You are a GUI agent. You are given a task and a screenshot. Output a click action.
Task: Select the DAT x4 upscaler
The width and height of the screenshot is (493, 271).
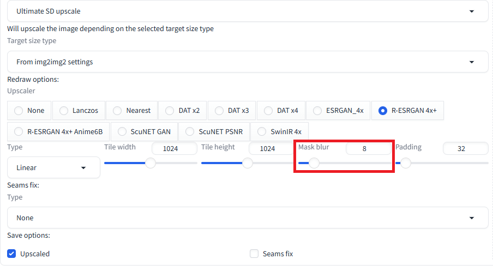pyautogui.click(x=281, y=110)
